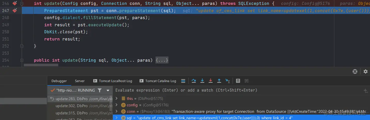Screen dimensions: 370x120
Task: Click the 'this' variable stack icon
Action: click(123, 99)
